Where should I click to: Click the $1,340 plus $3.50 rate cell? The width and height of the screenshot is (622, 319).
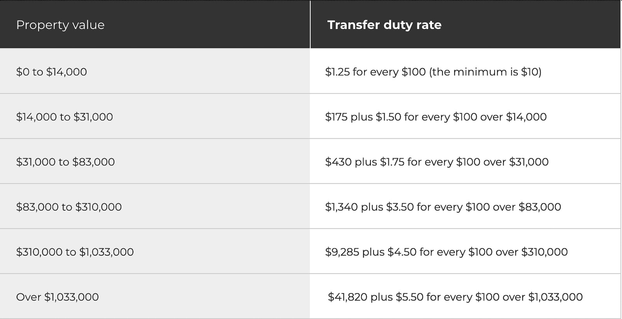point(465,206)
